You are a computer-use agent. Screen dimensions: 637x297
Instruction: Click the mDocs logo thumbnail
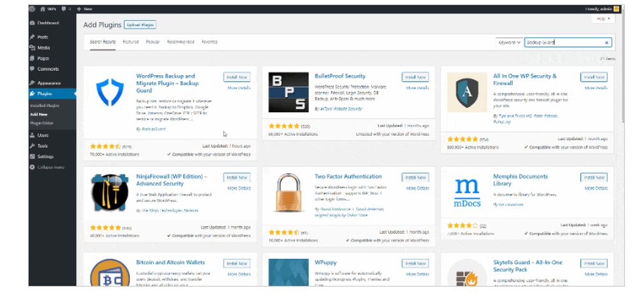(x=467, y=192)
